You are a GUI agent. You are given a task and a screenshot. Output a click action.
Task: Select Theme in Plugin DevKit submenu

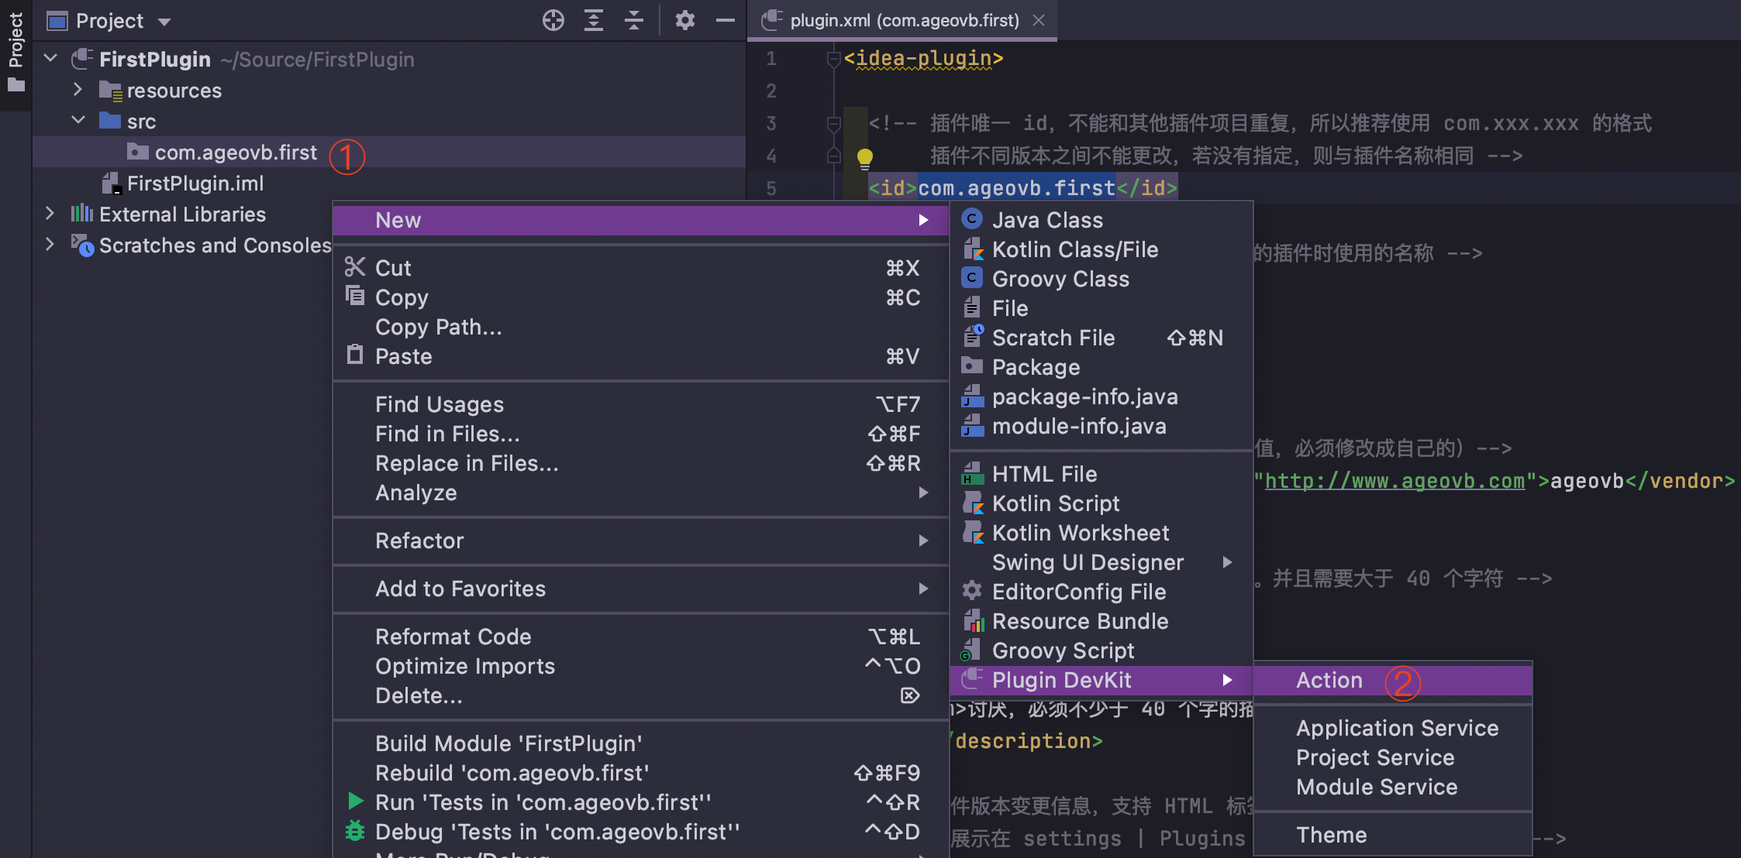point(1393,835)
